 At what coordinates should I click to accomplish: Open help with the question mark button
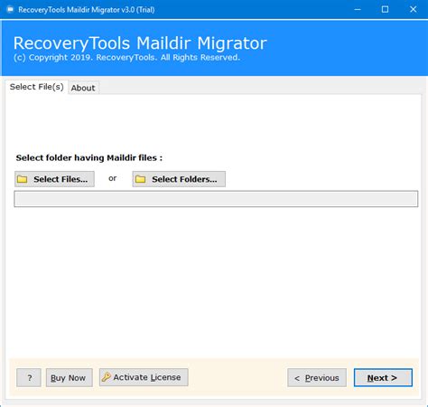[29, 377]
